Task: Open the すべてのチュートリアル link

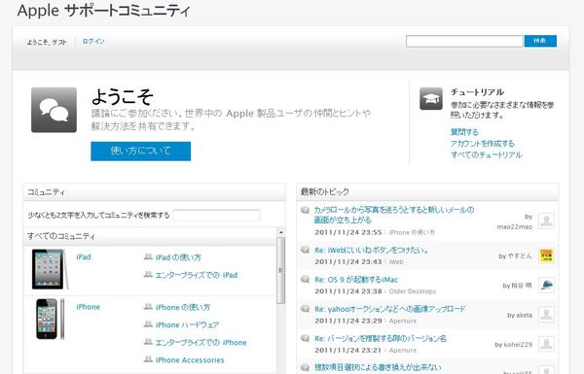Action: 487,154
